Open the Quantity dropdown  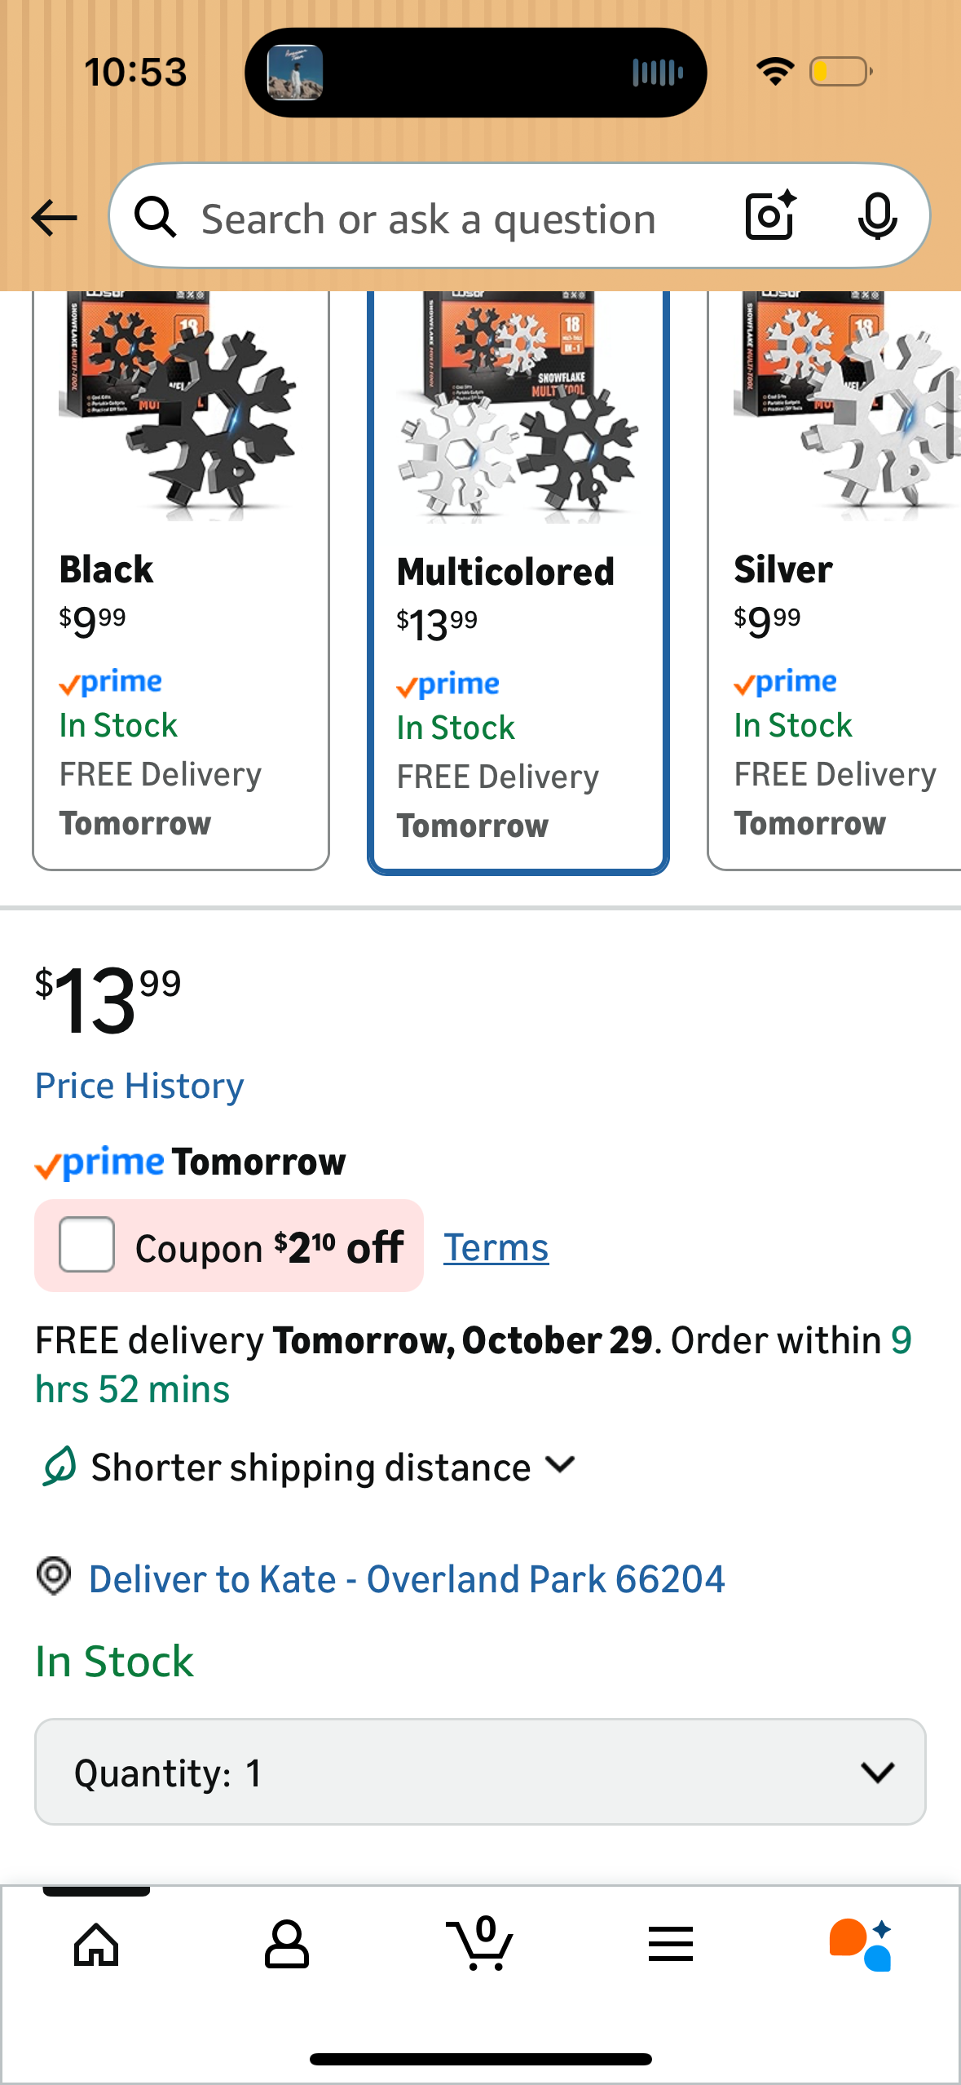479,1772
